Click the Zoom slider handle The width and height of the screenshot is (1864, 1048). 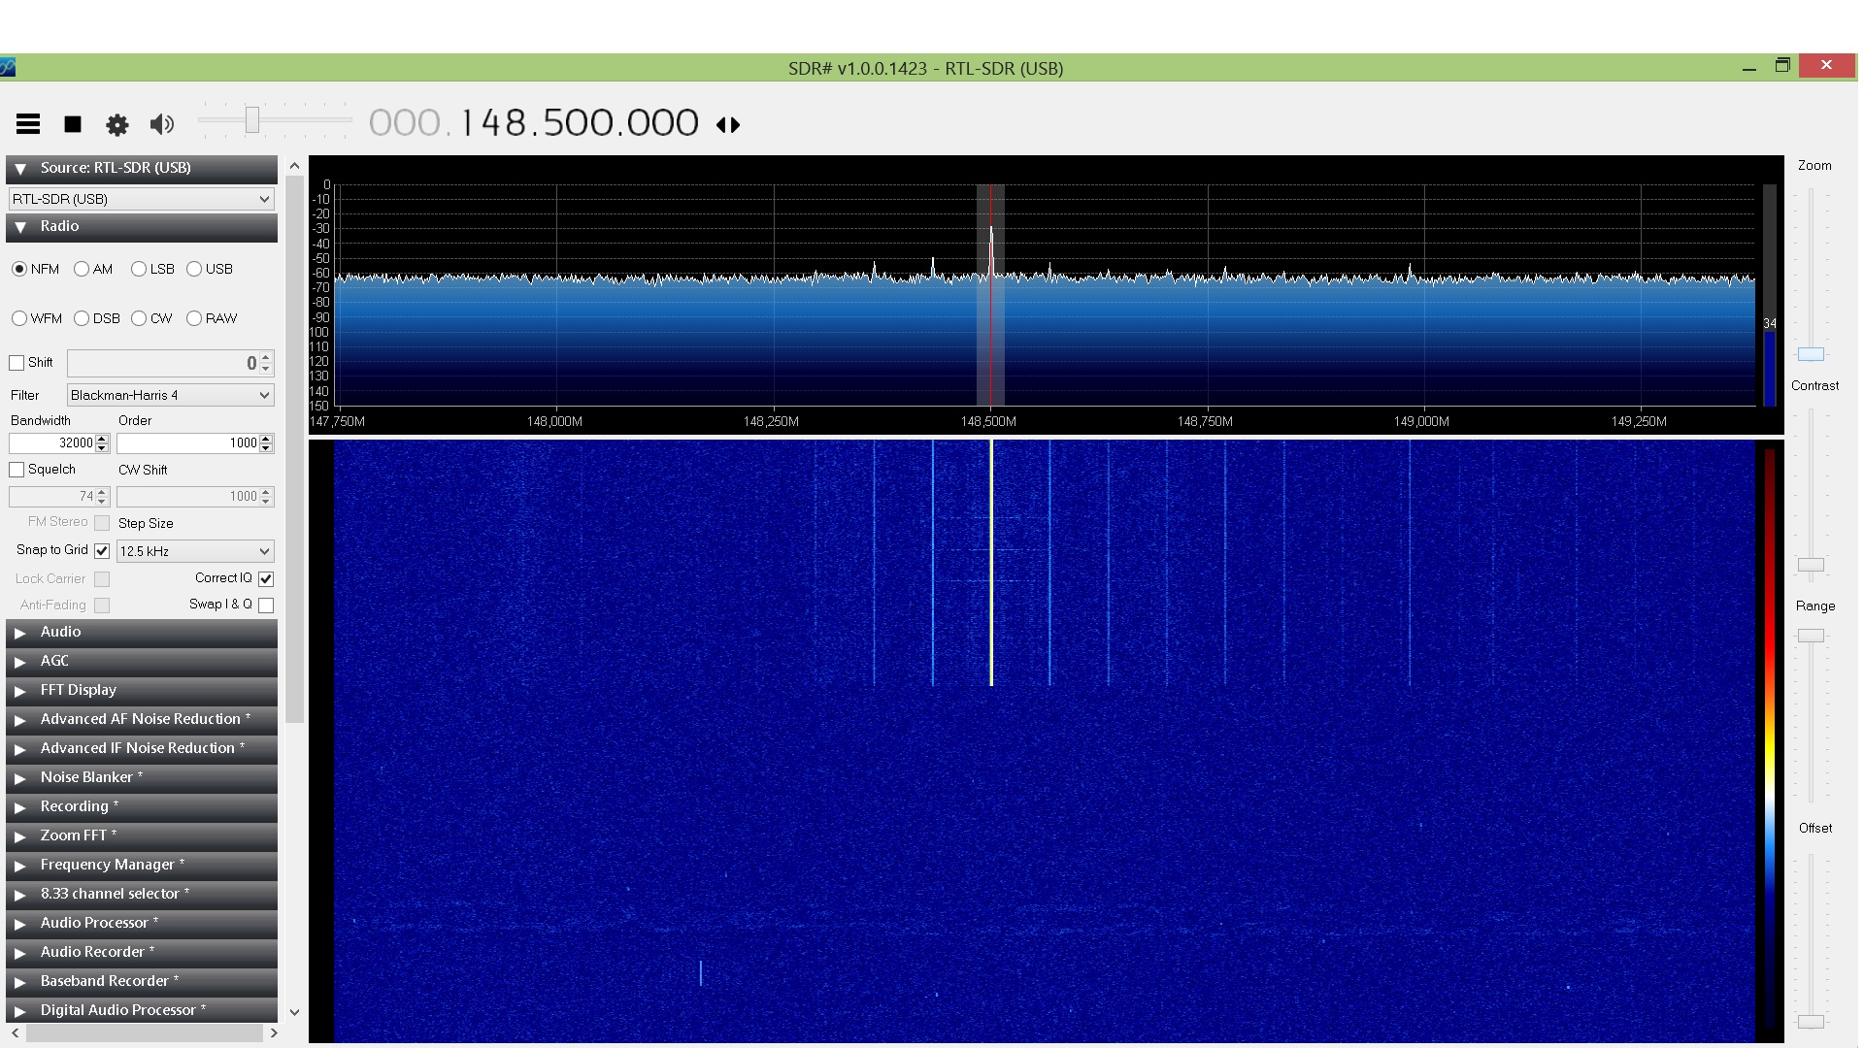click(1811, 354)
